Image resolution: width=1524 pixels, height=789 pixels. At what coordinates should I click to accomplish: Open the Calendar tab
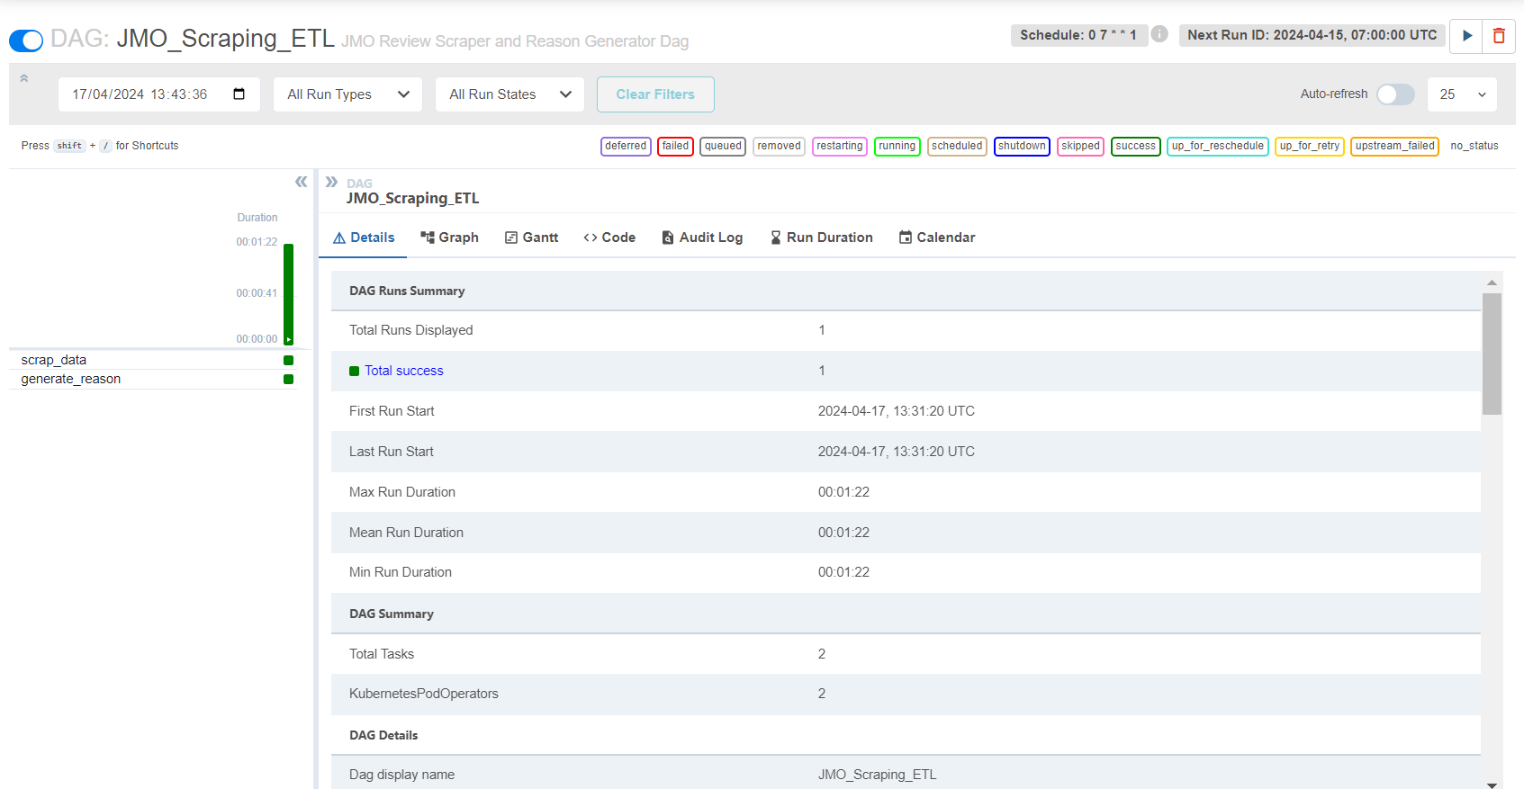pyautogui.click(x=937, y=238)
